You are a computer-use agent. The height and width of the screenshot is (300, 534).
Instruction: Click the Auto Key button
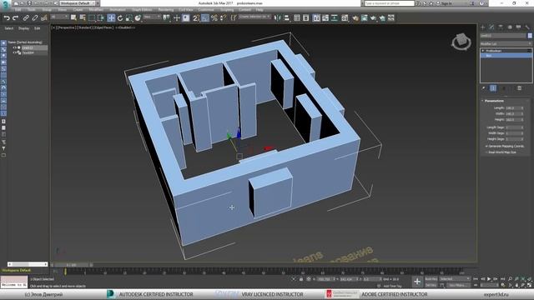point(431,279)
